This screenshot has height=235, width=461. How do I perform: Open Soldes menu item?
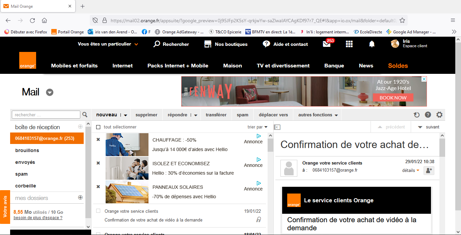coord(398,66)
